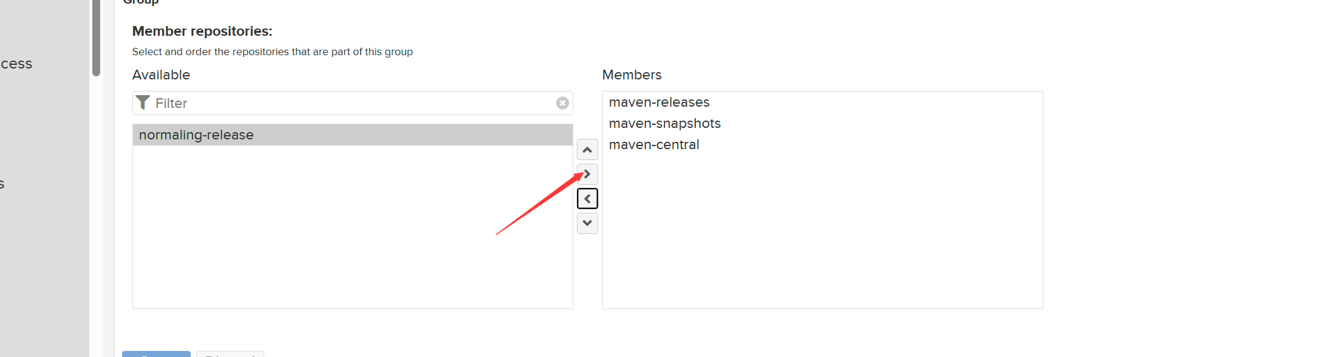Click the funnel filter icon

coord(143,102)
